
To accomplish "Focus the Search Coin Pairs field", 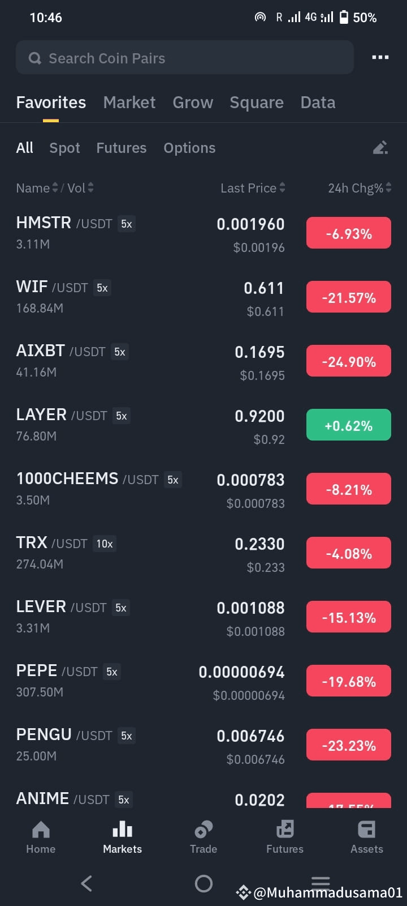I will tap(185, 57).
